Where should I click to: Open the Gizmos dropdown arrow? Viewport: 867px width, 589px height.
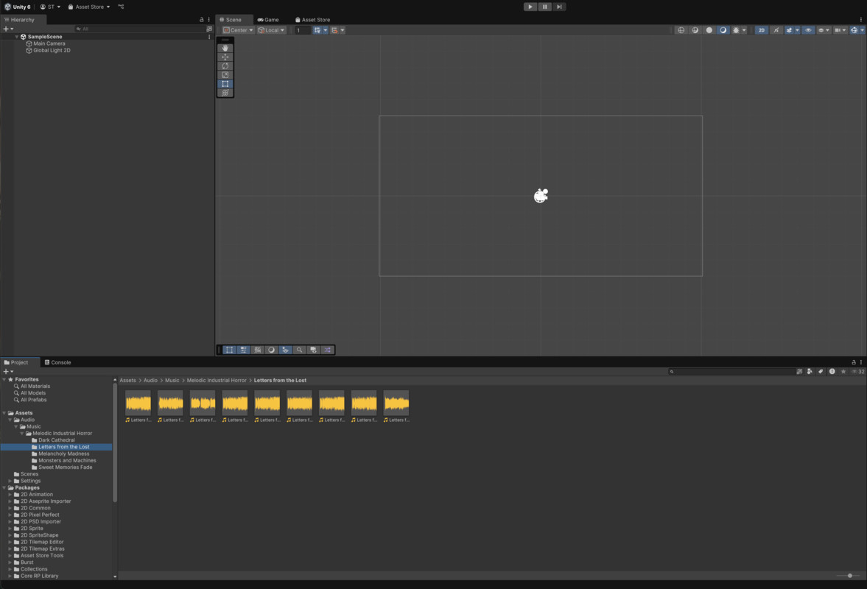click(x=862, y=30)
